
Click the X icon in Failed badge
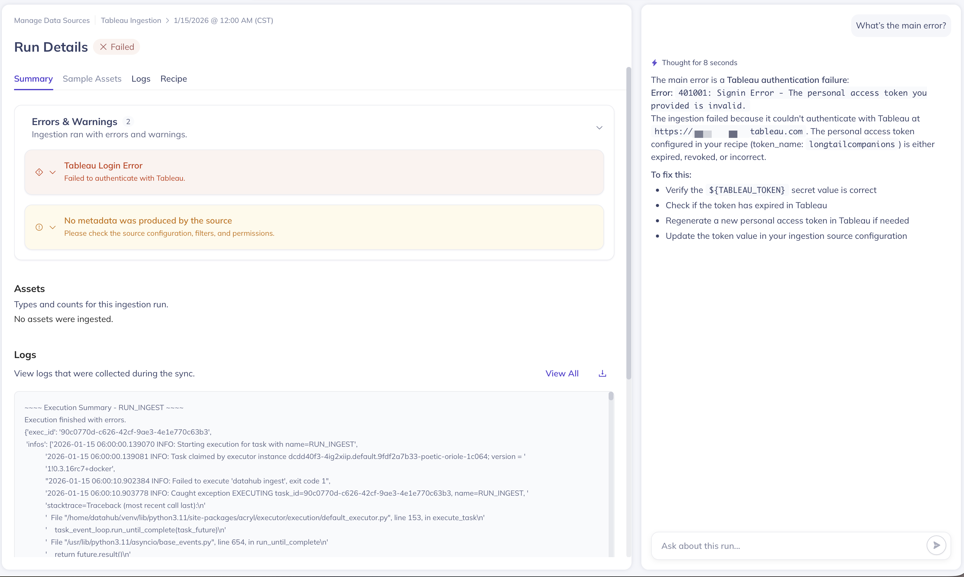(103, 47)
